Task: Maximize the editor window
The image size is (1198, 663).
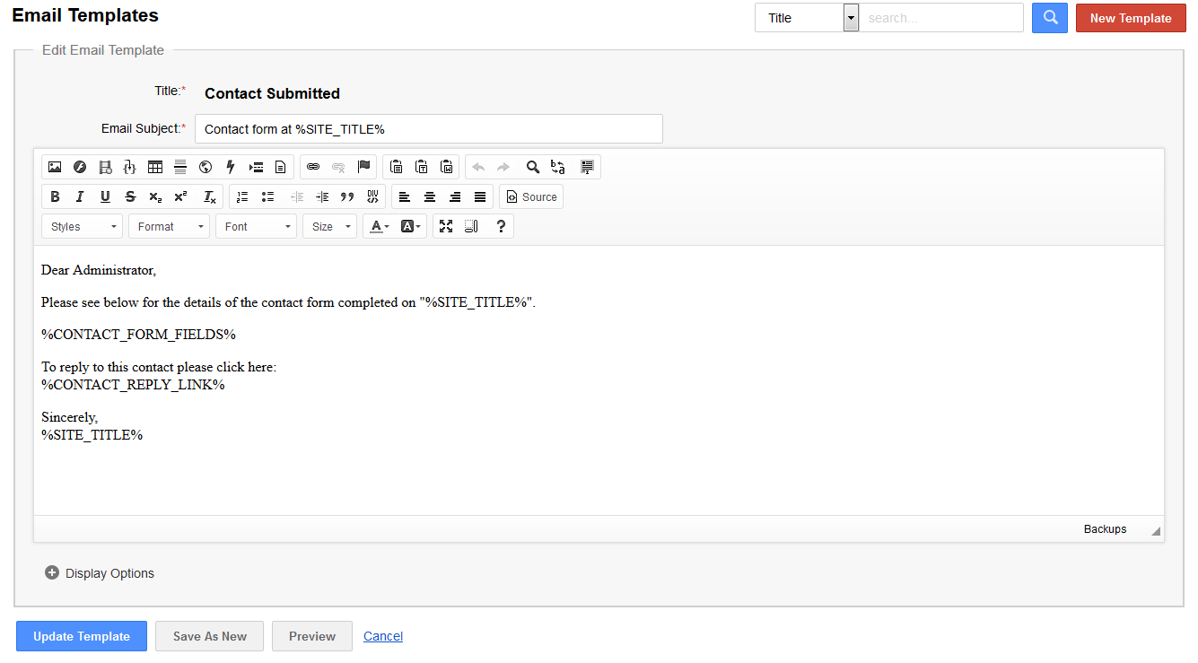Action: coord(446,227)
